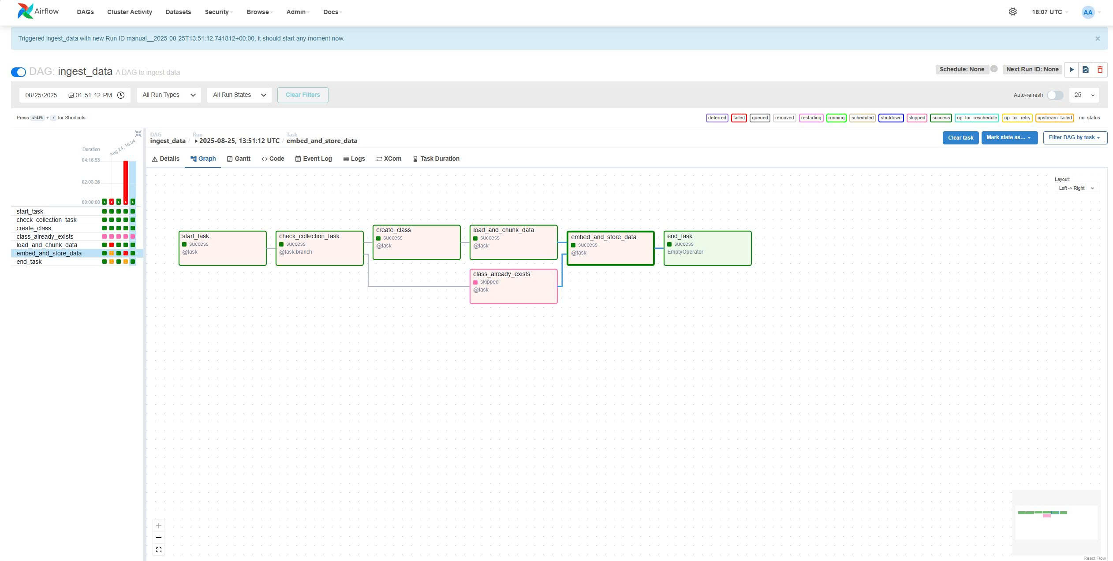
Task: Collapse the grid panel with arrows icon
Action: [x=138, y=133]
